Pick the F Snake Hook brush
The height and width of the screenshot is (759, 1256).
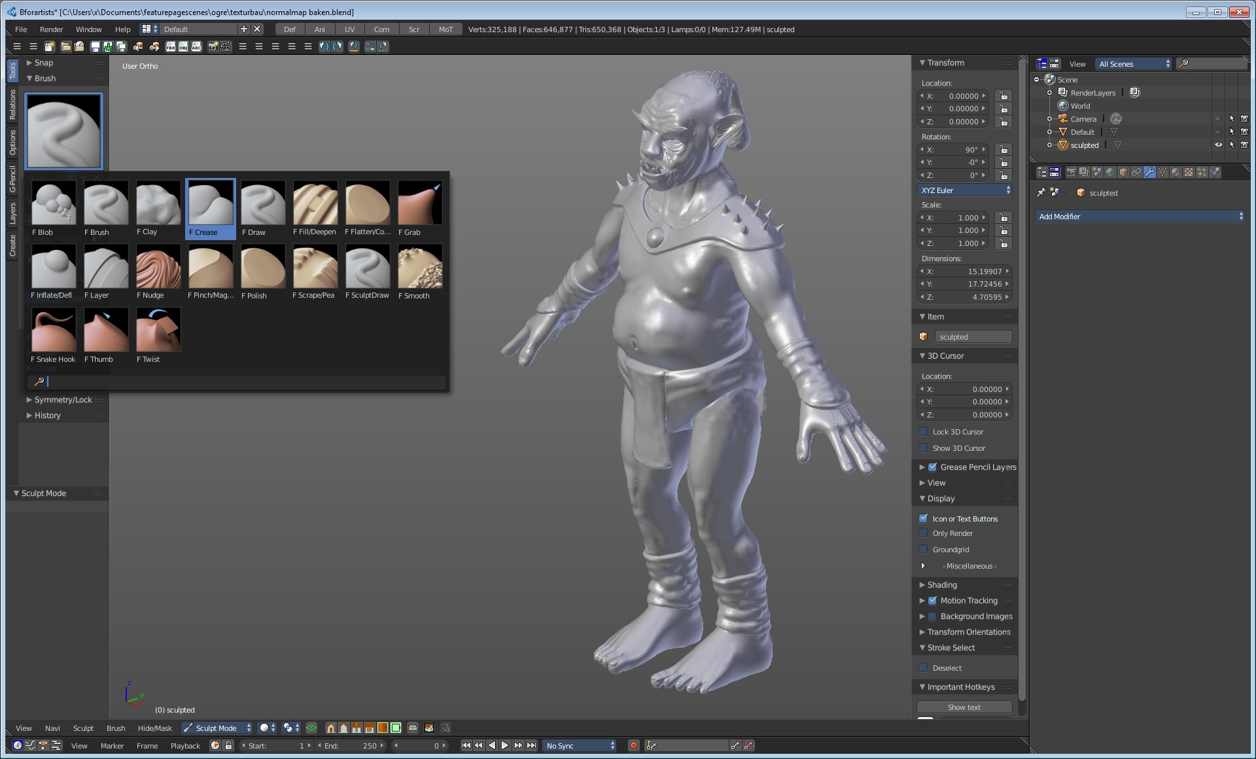tap(53, 331)
